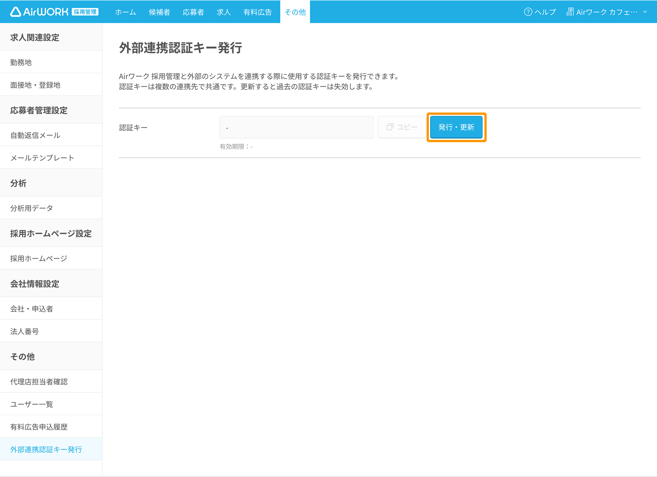Open the 求人 tab
Image resolution: width=657 pixels, height=477 pixels.
224,12
